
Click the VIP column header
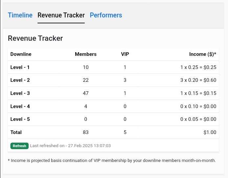tap(125, 54)
